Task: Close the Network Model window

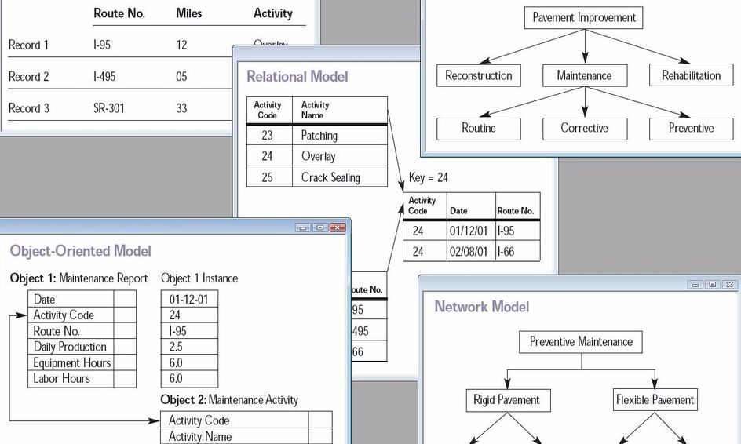Action: pos(730,284)
